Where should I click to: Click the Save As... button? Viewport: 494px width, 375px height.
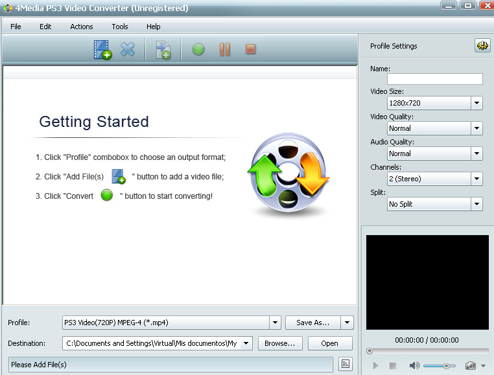(x=313, y=323)
